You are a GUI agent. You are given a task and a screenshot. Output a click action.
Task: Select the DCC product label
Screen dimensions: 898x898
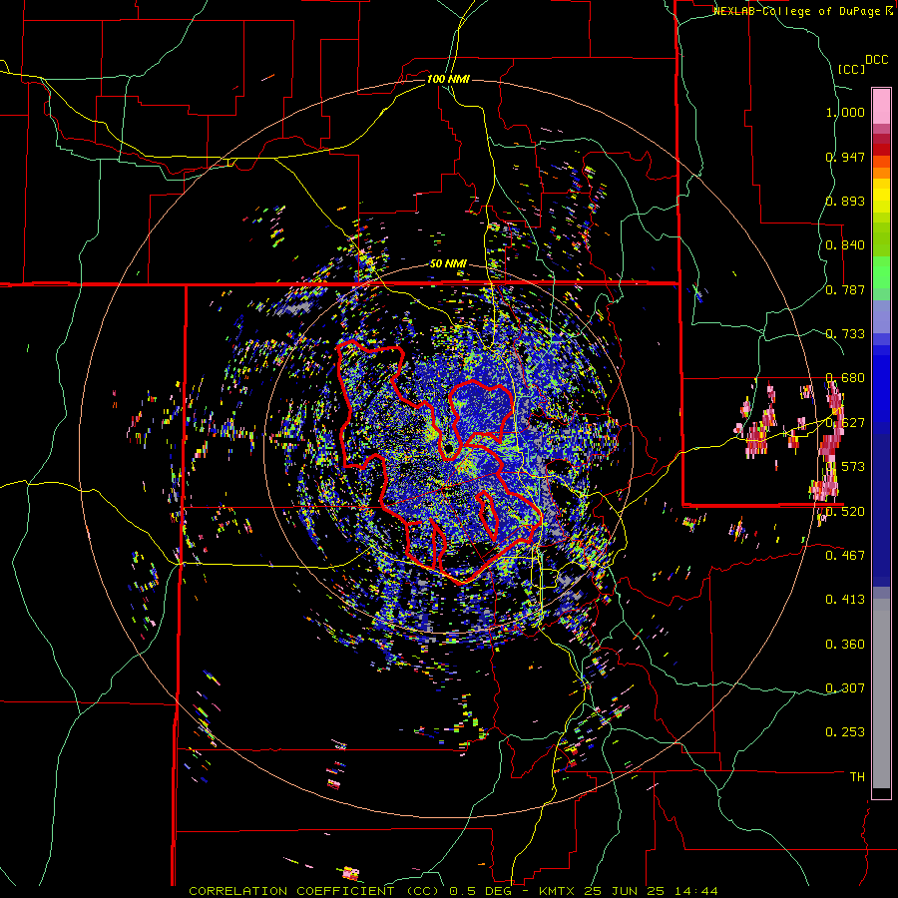[x=876, y=60]
